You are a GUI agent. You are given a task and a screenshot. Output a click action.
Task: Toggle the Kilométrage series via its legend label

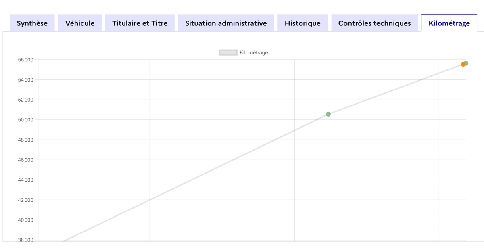(x=254, y=52)
